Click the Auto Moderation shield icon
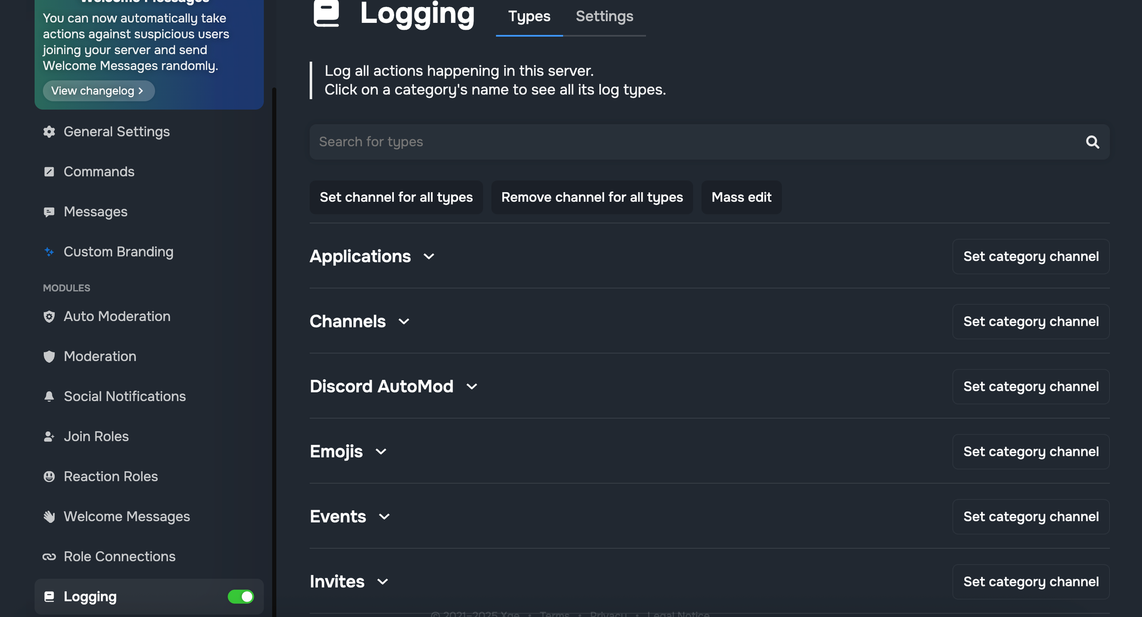 click(49, 316)
